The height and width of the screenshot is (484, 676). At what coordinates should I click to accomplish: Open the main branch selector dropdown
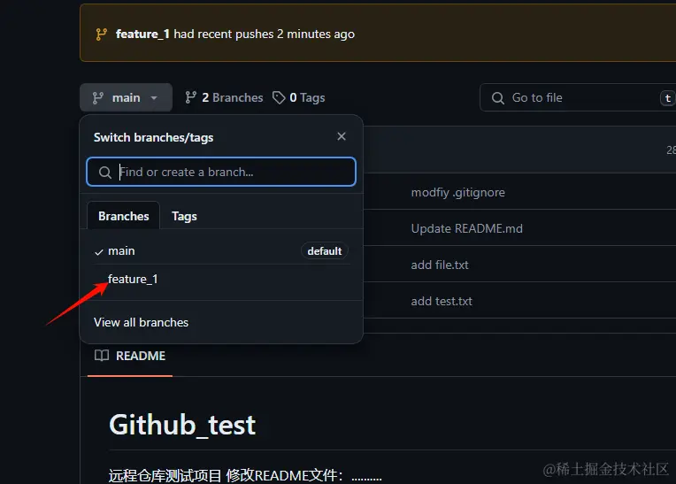[x=126, y=98]
